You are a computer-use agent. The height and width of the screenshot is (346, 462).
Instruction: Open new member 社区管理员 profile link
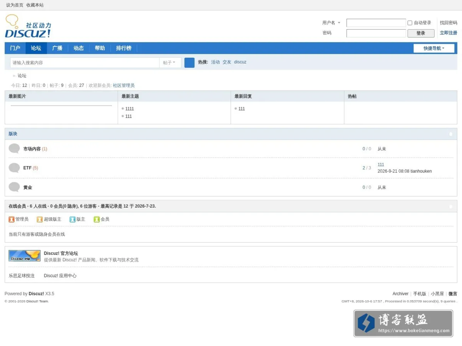point(124,85)
